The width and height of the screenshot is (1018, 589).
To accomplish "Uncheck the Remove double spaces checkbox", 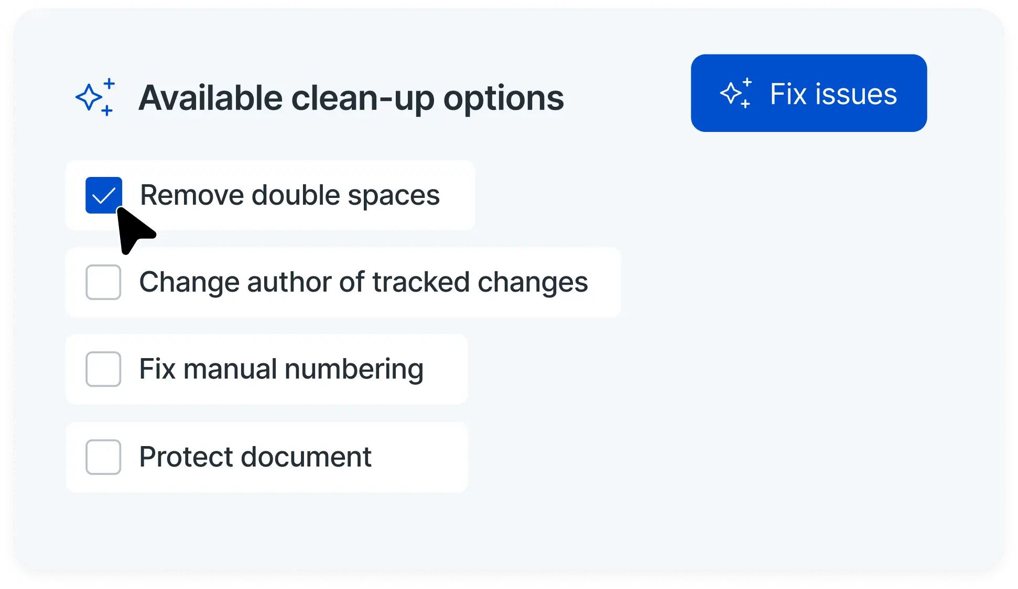I will [x=103, y=195].
